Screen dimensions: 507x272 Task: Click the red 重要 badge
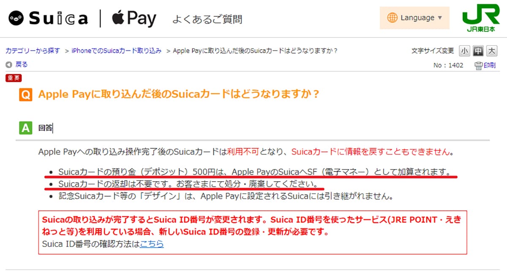(x=14, y=78)
